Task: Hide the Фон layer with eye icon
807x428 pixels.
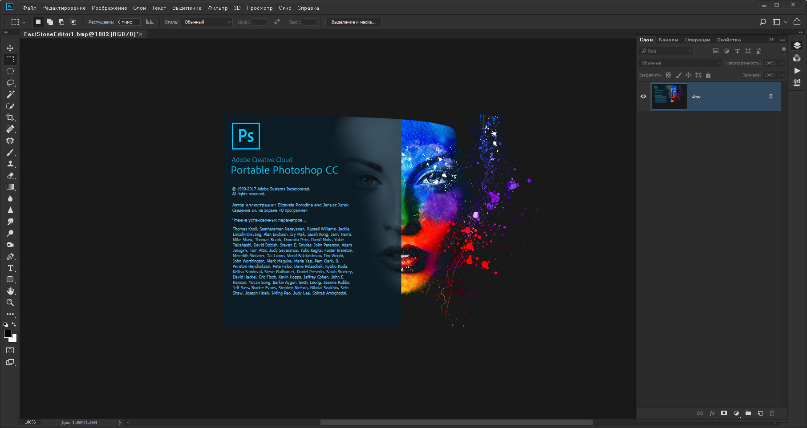Action: point(643,97)
